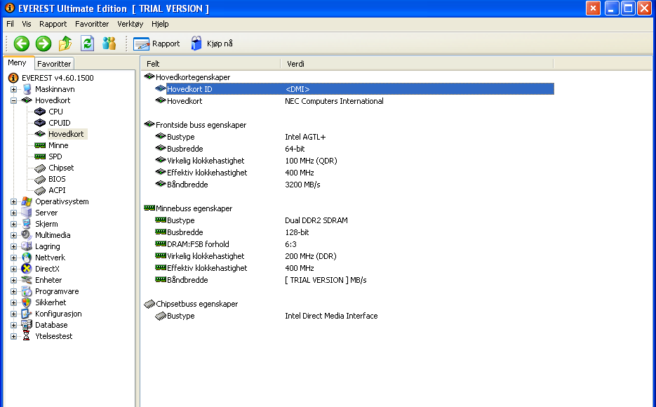
Task: Click the Kjøp nå button
Action: 212,44
